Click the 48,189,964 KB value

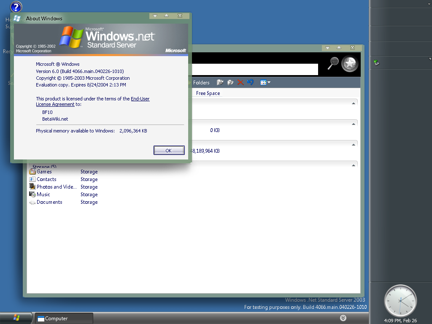click(x=205, y=151)
